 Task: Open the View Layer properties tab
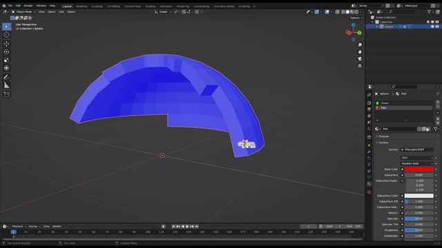pos(369,116)
